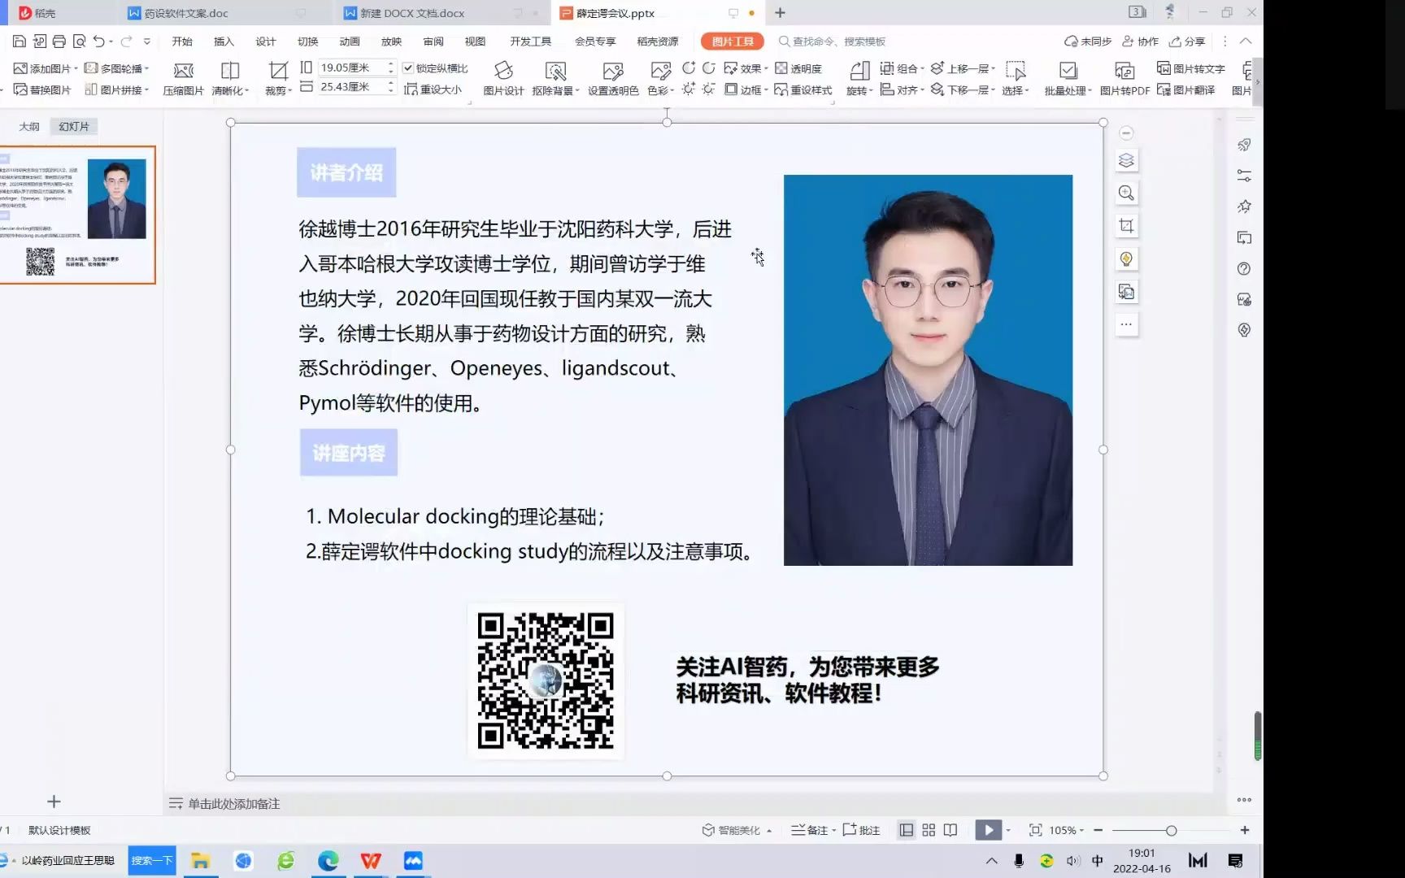Click the 重设大小 reset size button
Image resolution: width=1405 pixels, height=878 pixels.
coord(433,89)
